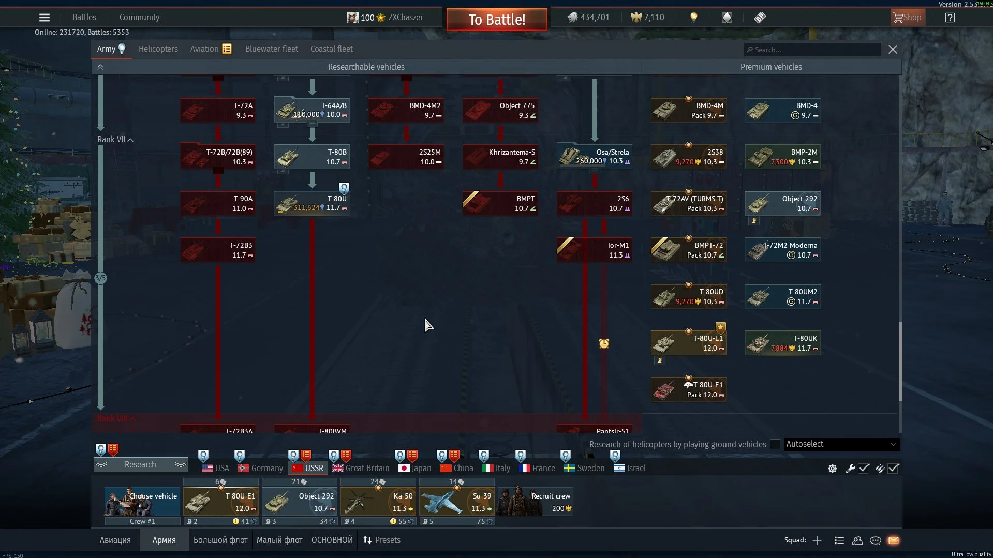Click the alarm clock icon in the tree
Screen dimensions: 993x558
tap(604, 343)
